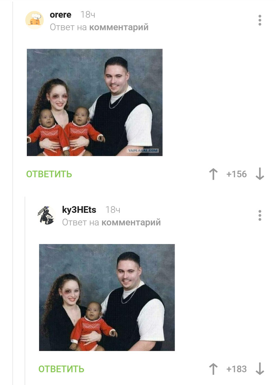Open the ky3HEts username profile link

[79, 210]
